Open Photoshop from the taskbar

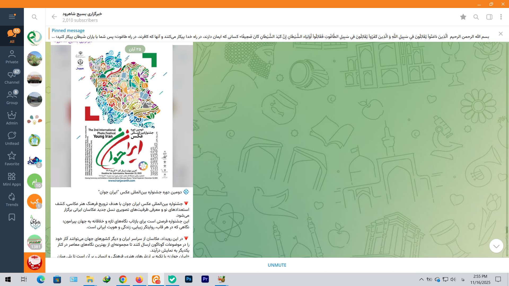click(189, 279)
